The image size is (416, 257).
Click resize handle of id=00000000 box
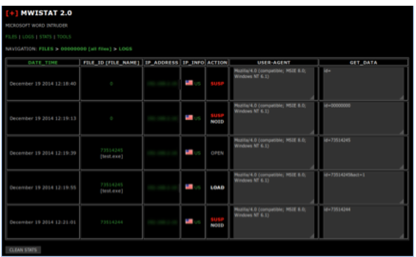tap(402, 132)
